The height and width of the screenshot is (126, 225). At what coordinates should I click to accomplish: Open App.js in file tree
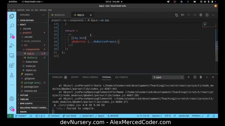coord(33,54)
